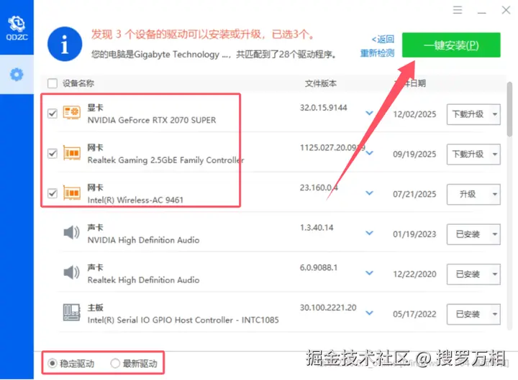Click version number 30.100.2221.20

[x=328, y=307]
